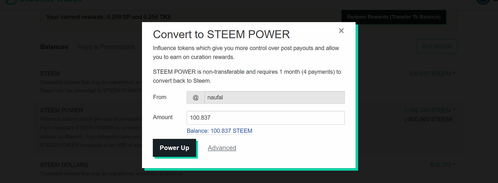This screenshot has height=183, width=498.
Task: Click the Convert to STEEM POWER title
Action: point(221,34)
